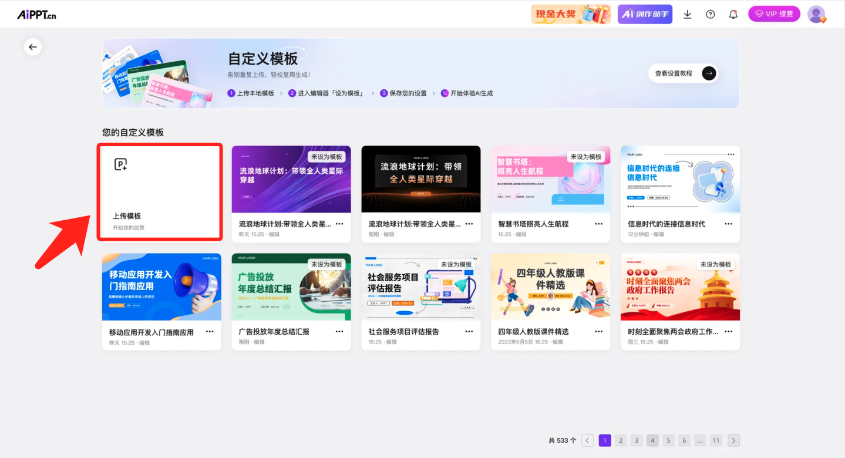845x458 pixels.
Task: Open the three-dot menu for 智慧书塔照亮人生航程
Action: pos(599,224)
